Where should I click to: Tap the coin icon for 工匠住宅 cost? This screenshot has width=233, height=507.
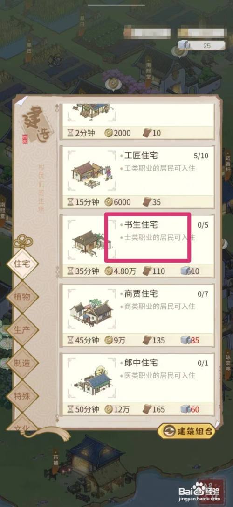[109, 202]
